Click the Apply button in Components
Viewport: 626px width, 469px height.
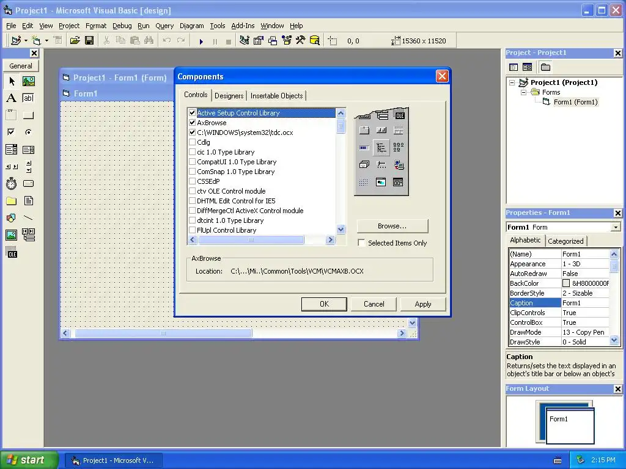423,304
